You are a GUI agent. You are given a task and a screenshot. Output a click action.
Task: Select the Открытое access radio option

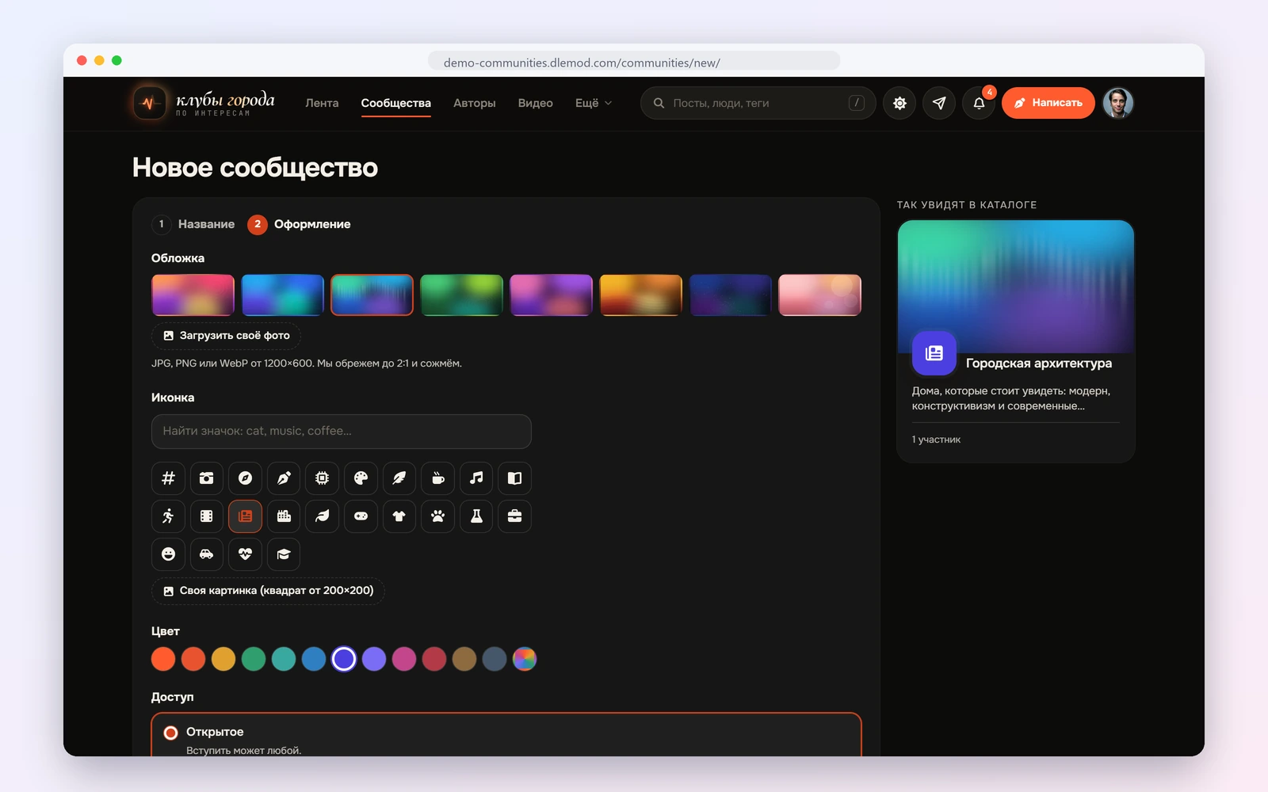tap(506, 737)
